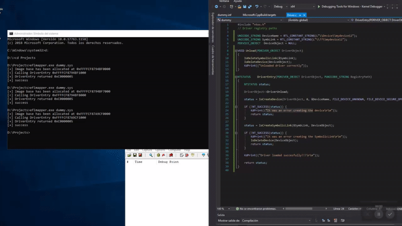
Task: Click the DebugView save log icon
Action: pyautogui.click(x=135, y=155)
